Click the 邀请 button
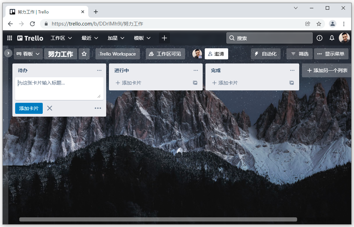 (216, 54)
